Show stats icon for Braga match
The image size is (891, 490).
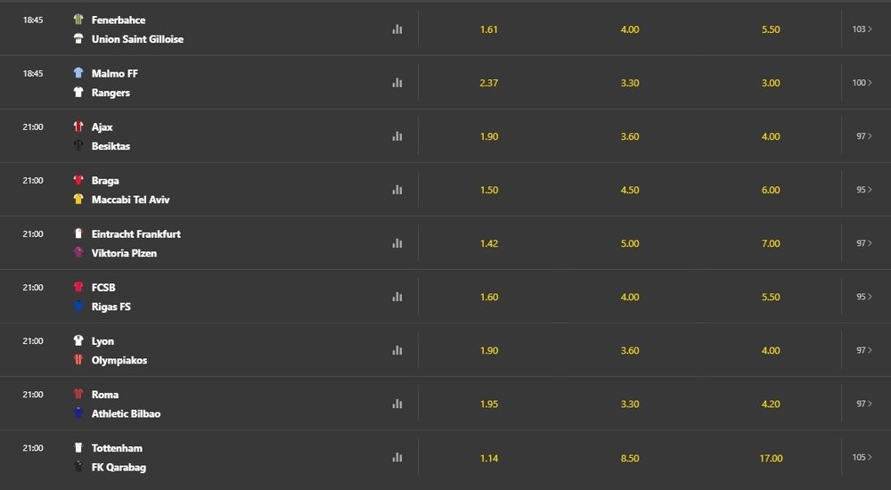pyautogui.click(x=397, y=190)
